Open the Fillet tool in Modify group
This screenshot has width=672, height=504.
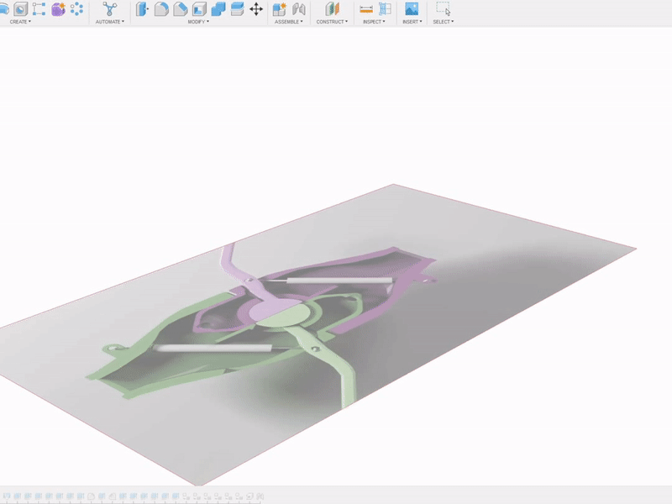click(160, 10)
